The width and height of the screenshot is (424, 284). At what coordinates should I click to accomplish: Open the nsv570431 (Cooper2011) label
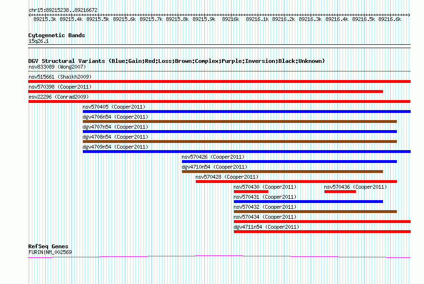[x=265, y=197]
